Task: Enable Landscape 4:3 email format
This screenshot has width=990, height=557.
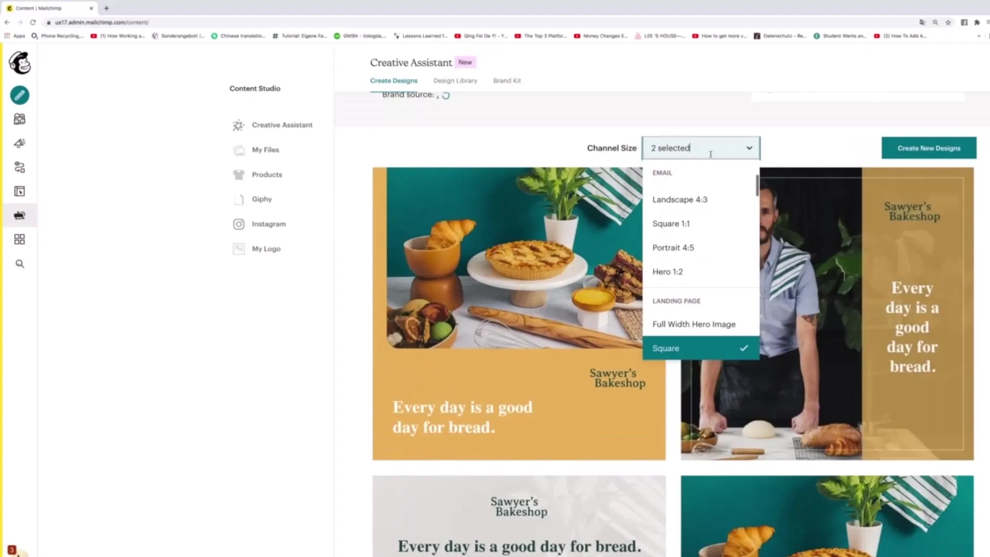Action: coord(680,199)
